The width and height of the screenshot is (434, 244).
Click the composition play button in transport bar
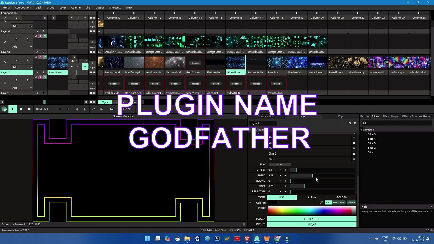12,109
